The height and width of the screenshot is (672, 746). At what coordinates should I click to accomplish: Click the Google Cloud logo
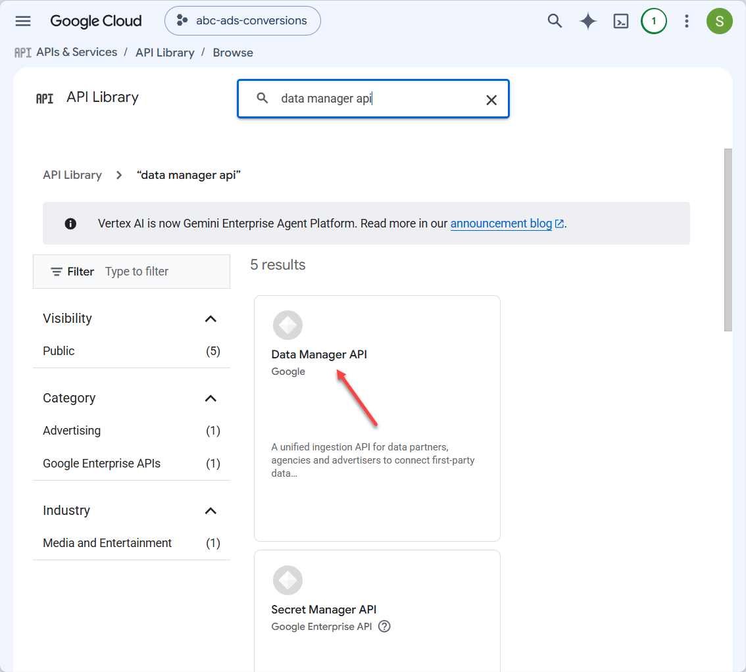[95, 21]
